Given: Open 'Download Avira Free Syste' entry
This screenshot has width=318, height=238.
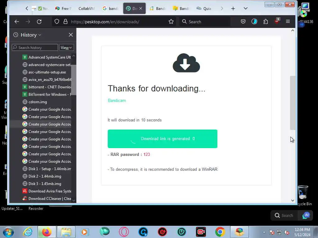Looking at the screenshot, I should [47, 191].
